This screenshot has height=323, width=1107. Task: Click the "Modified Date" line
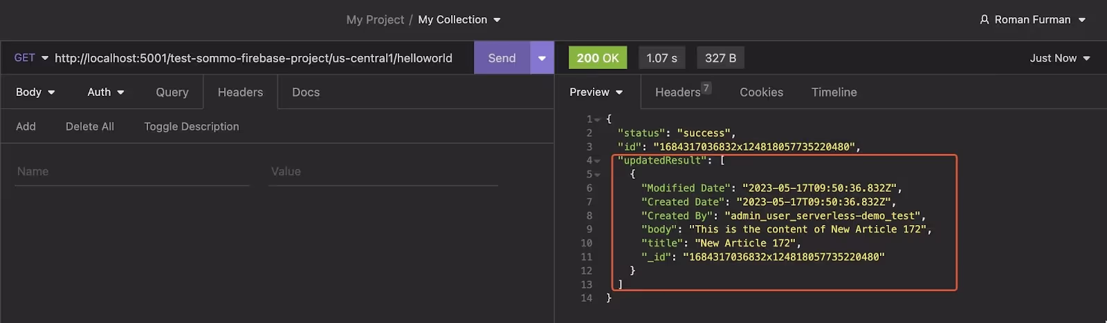pos(771,188)
